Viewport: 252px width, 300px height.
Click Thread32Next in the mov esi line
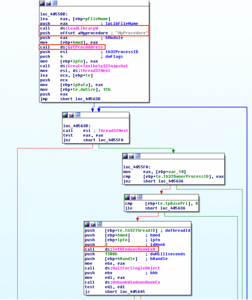coord(95,71)
